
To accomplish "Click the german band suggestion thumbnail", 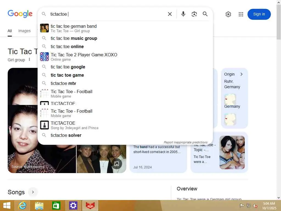I will (x=44, y=28).
